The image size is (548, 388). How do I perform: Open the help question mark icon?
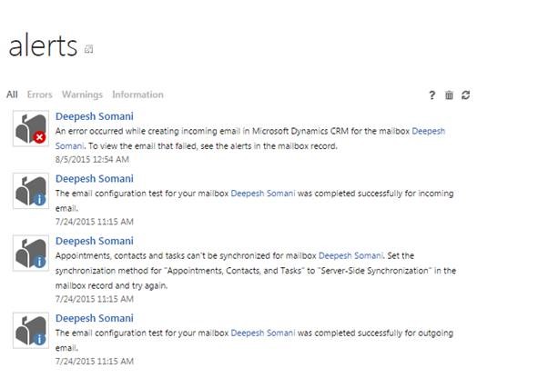pyautogui.click(x=432, y=95)
